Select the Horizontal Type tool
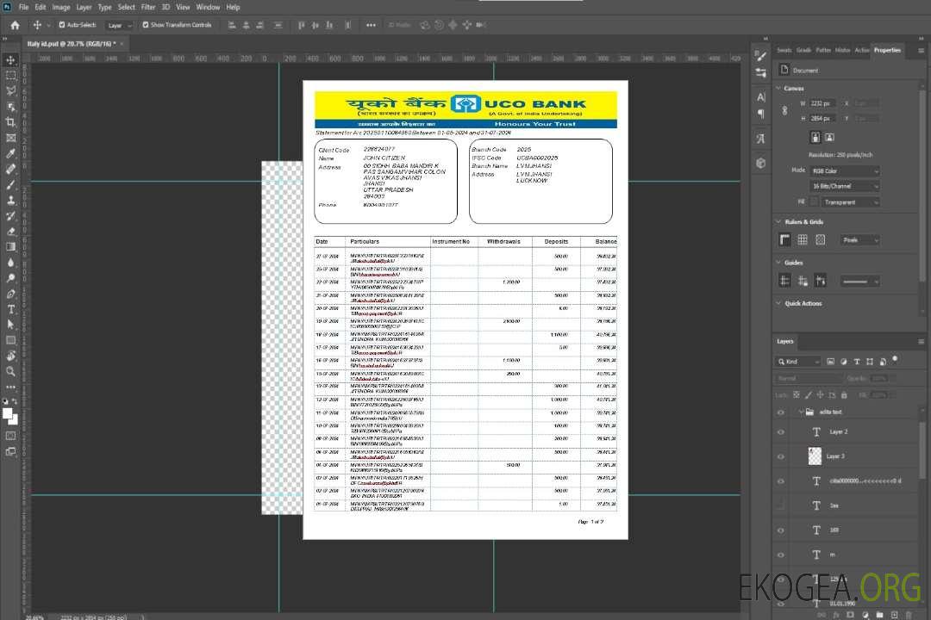 (10, 309)
